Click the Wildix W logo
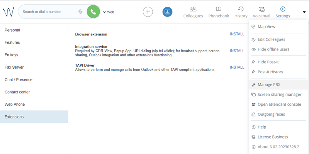309x154 pixels. pyautogui.click(x=8, y=12)
